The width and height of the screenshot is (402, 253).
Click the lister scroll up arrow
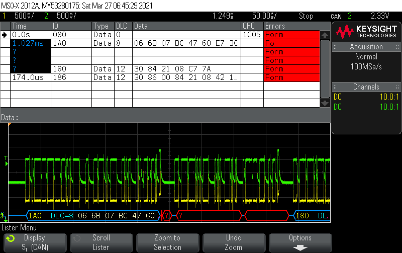coord(325,35)
